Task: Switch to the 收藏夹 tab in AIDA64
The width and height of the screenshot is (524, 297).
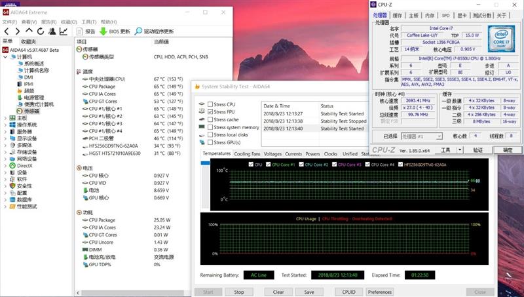Action: coord(28,42)
